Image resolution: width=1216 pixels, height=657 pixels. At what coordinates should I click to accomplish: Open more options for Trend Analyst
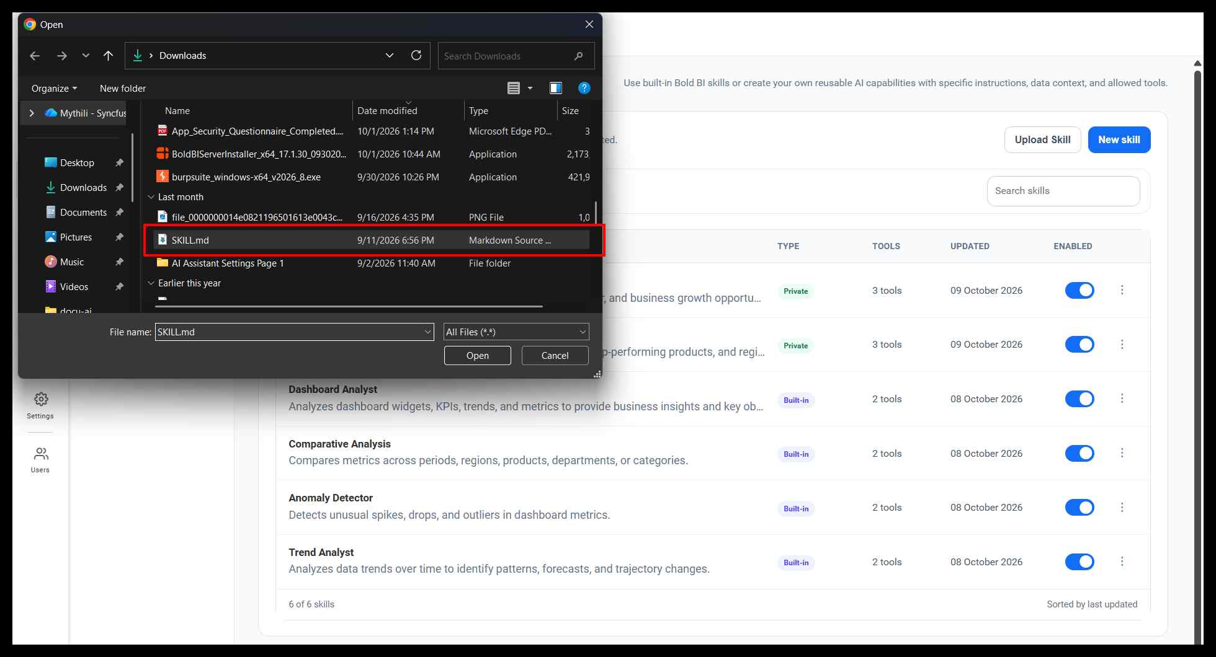pyautogui.click(x=1122, y=562)
